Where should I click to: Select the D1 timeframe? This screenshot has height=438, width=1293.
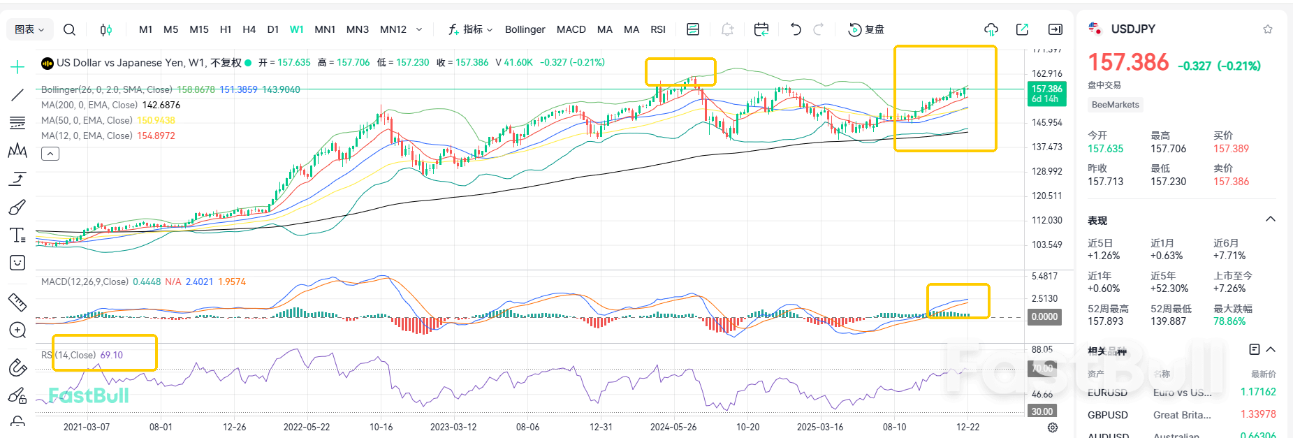click(272, 29)
